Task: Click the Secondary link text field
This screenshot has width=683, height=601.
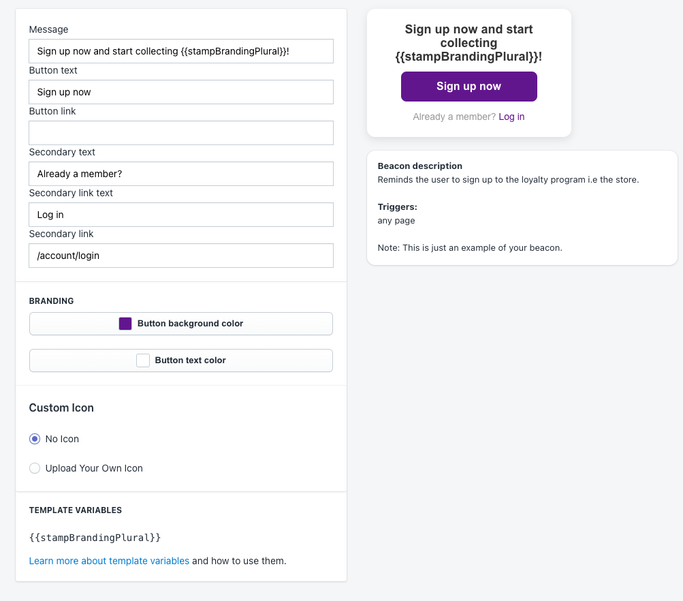Action: point(180,215)
